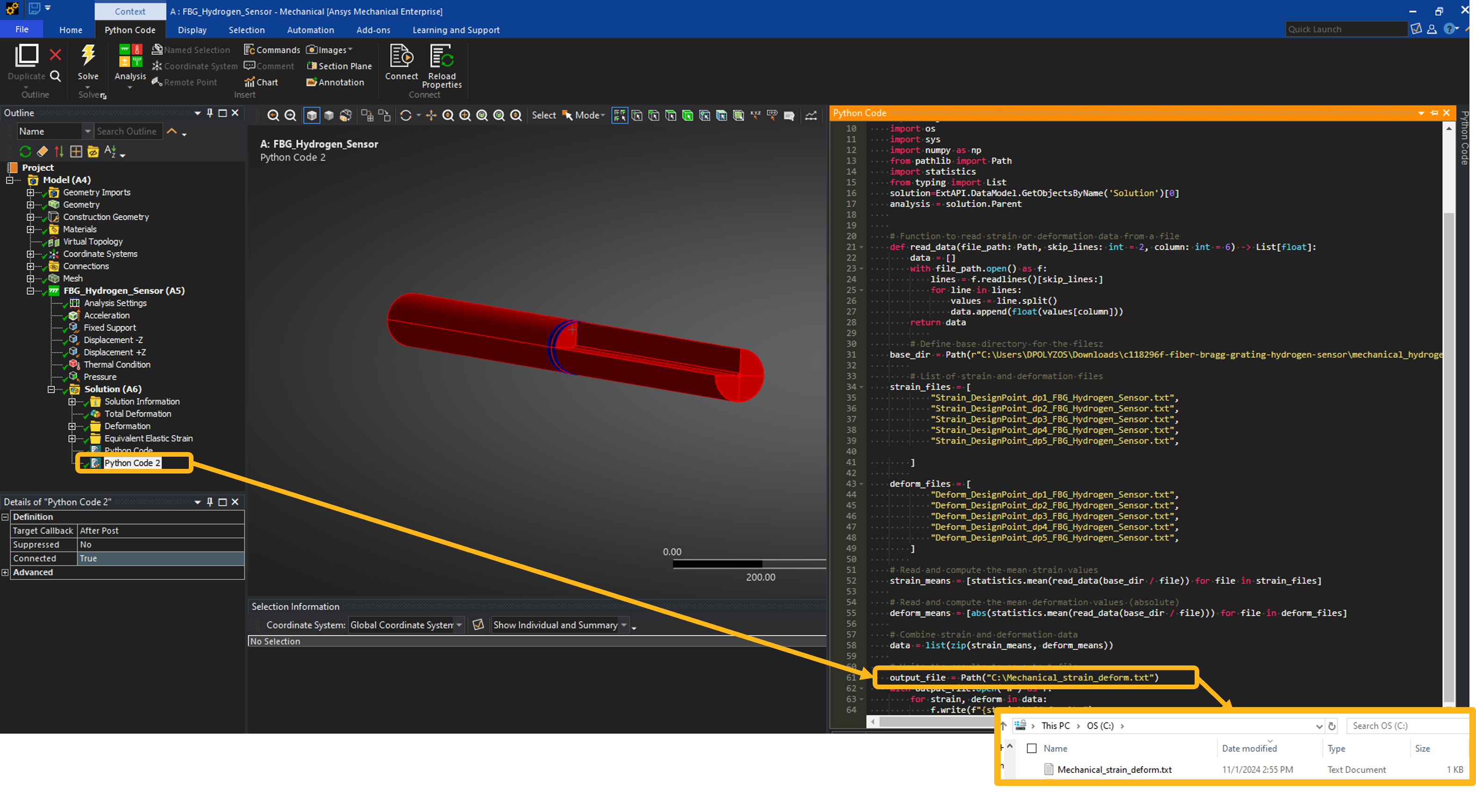1476x792 pixels.
Task: Expand the Advanced section
Action: click(x=5, y=572)
